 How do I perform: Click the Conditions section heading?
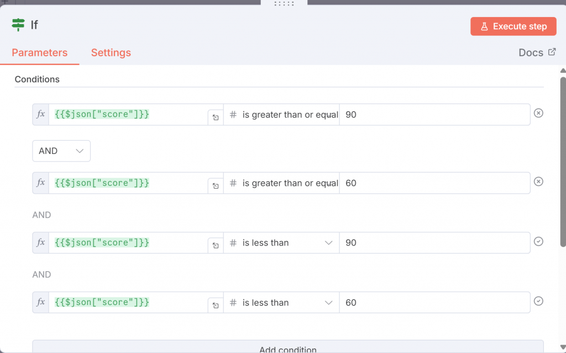37,79
